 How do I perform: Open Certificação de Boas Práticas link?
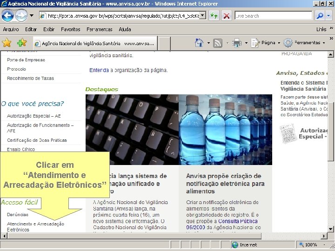tap(37, 140)
